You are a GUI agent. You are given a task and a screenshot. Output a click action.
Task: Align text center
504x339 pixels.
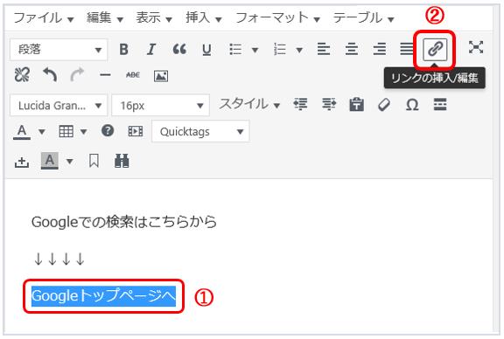(x=352, y=50)
